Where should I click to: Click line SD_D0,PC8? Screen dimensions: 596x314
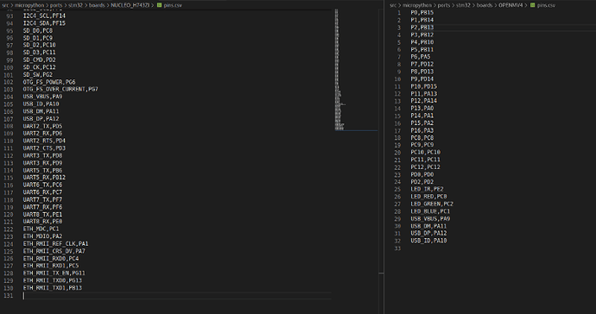click(x=38, y=31)
